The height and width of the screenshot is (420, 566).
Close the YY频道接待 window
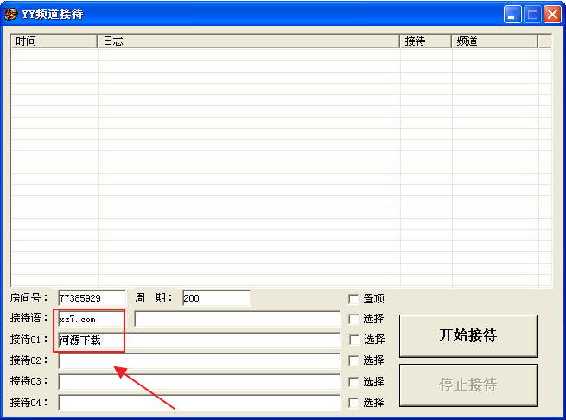click(x=552, y=15)
